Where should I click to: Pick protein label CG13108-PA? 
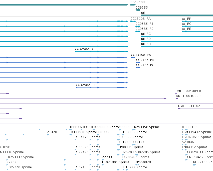coord(141,55)
